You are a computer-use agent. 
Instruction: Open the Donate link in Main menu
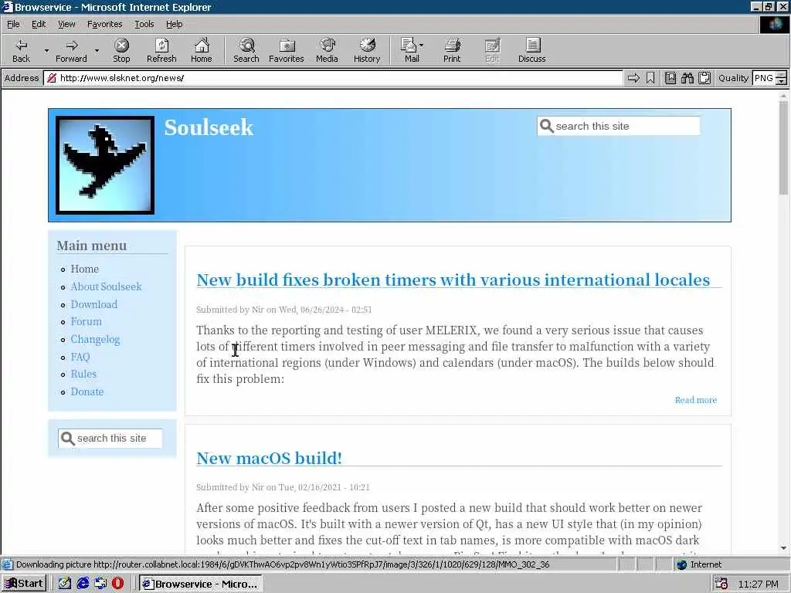[x=87, y=391]
